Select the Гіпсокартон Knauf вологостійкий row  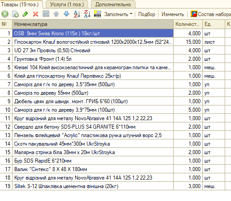point(93,42)
